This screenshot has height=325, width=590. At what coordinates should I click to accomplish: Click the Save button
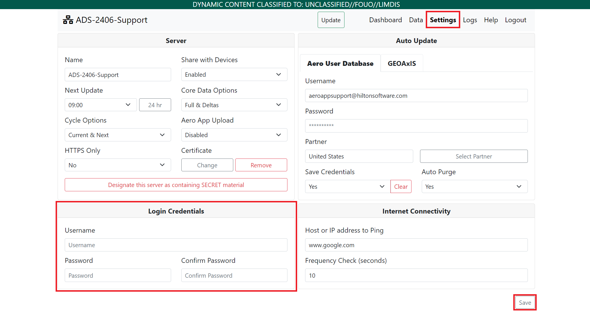click(x=525, y=302)
